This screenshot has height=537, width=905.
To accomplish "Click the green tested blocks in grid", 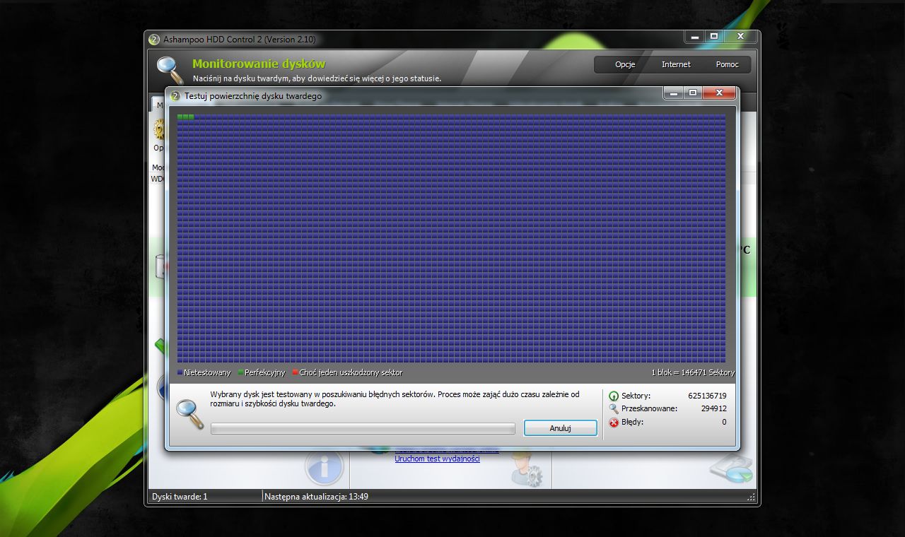I will [x=185, y=117].
